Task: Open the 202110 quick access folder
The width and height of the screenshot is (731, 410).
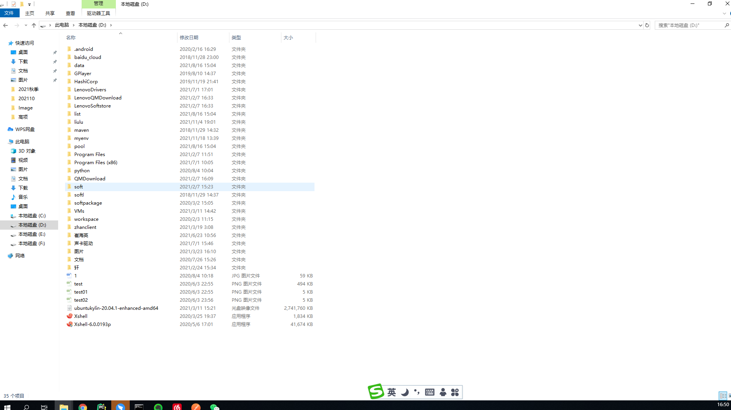Action: pos(27,99)
